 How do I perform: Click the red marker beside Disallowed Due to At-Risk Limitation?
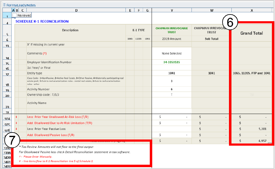16,123
